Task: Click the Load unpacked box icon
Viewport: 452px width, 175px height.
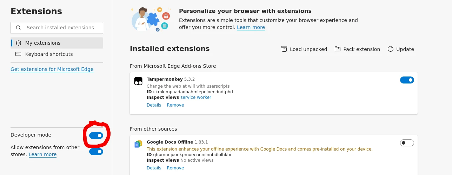Action: coord(284,49)
